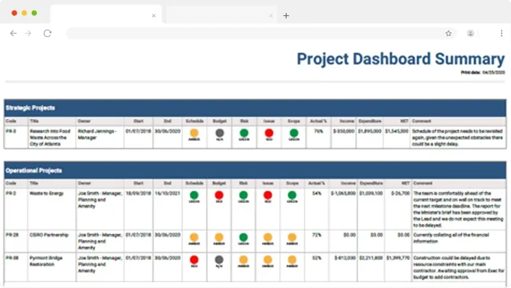511x288 pixels.
Task: Click the browser back arrow
Action: tap(13, 33)
